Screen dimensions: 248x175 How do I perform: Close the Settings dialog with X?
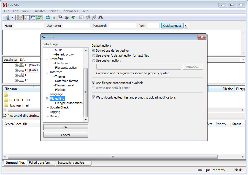pyautogui.click(x=202, y=37)
